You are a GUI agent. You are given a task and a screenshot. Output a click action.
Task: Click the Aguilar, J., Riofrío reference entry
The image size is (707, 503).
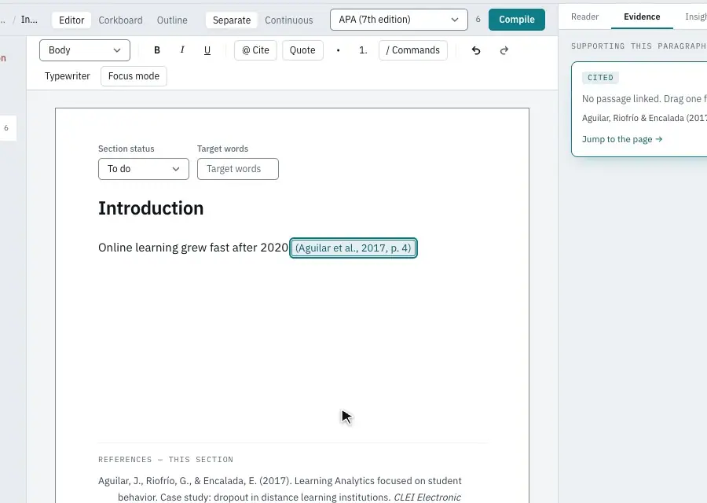point(280,489)
